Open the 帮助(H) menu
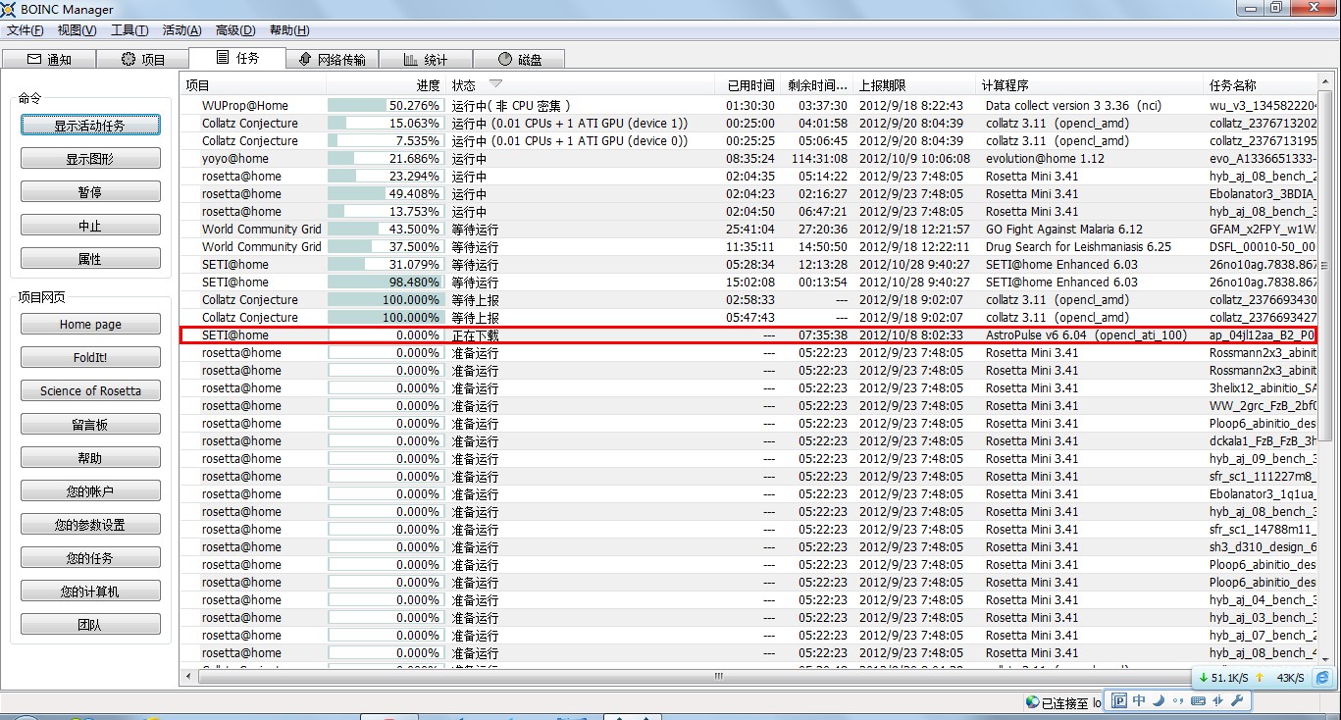This screenshot has height=720, width=1341. coord(288,30)
